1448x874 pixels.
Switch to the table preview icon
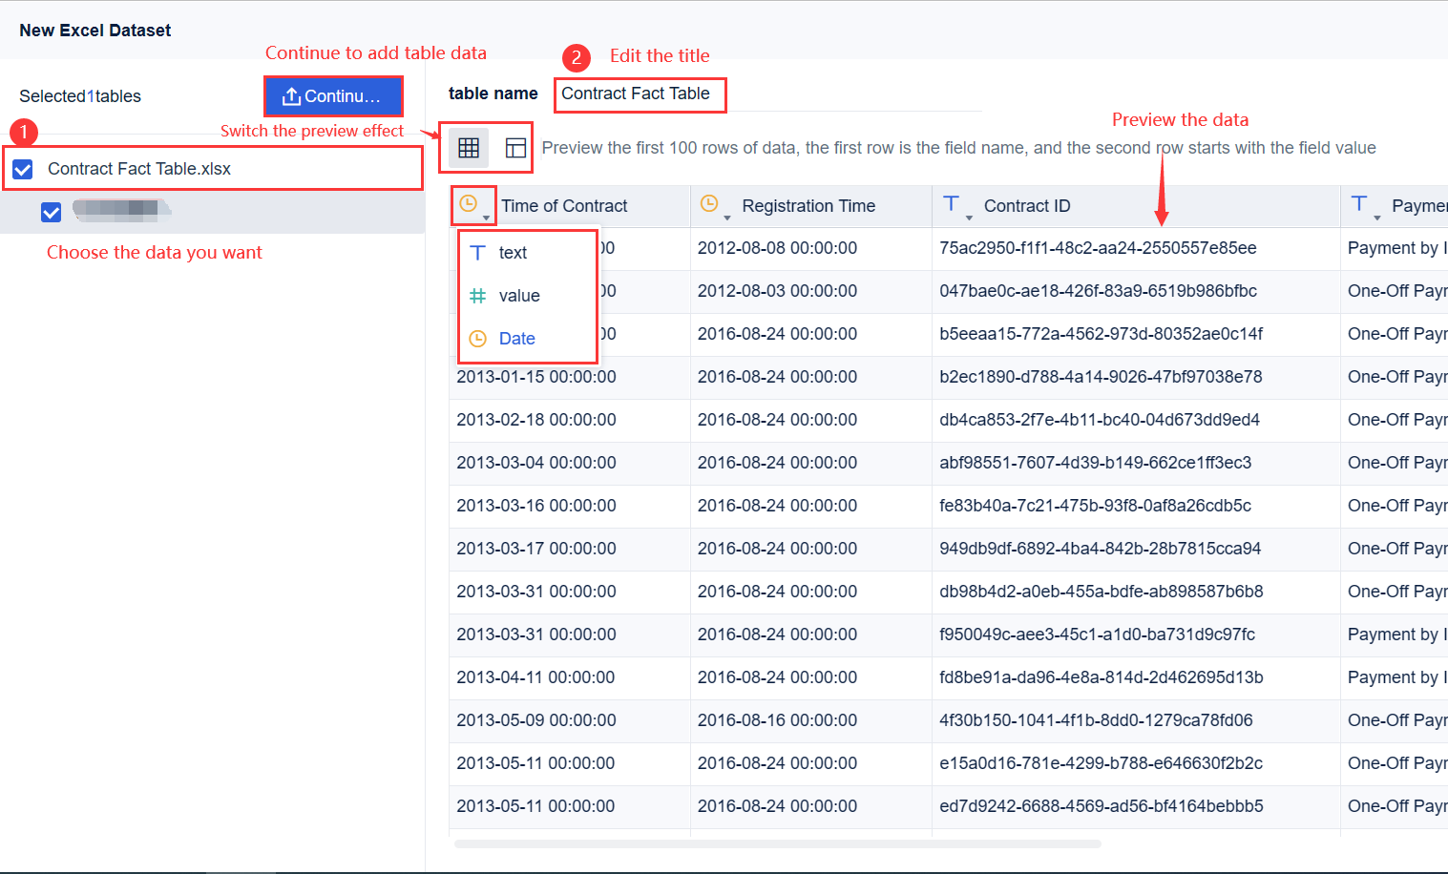pos(514,147)
